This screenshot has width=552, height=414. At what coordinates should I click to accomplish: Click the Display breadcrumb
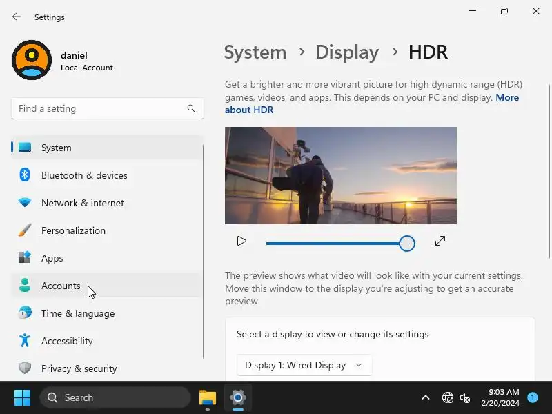[347, 52]
